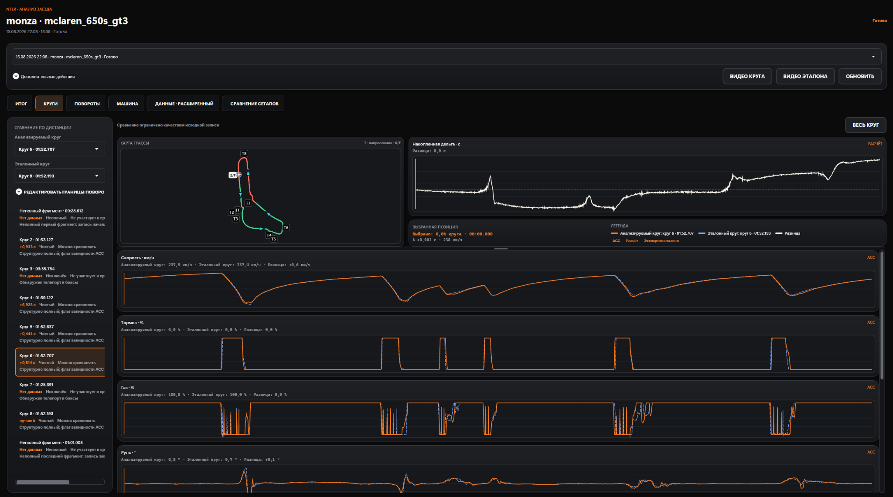The width and height of the screenshot is (893, 497).
Task: Expand РЕДАКТИРОВАТЬ ГРАНИЦЫ ПОВОРОТОВ section
Action: point(60,192)
